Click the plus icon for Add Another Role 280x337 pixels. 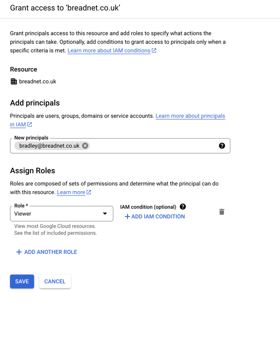click(19, 252)
